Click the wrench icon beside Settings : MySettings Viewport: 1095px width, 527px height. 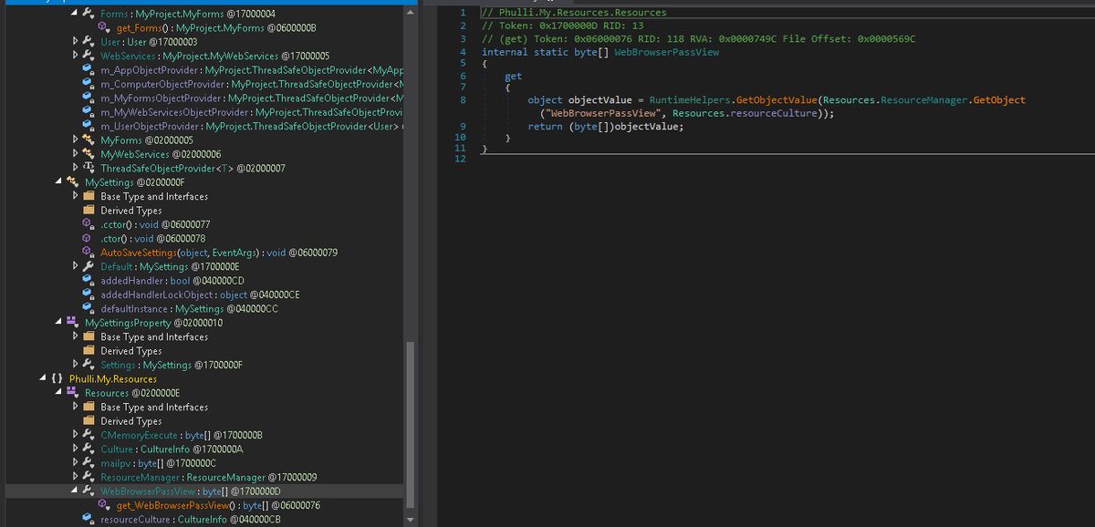coord(89,365)
